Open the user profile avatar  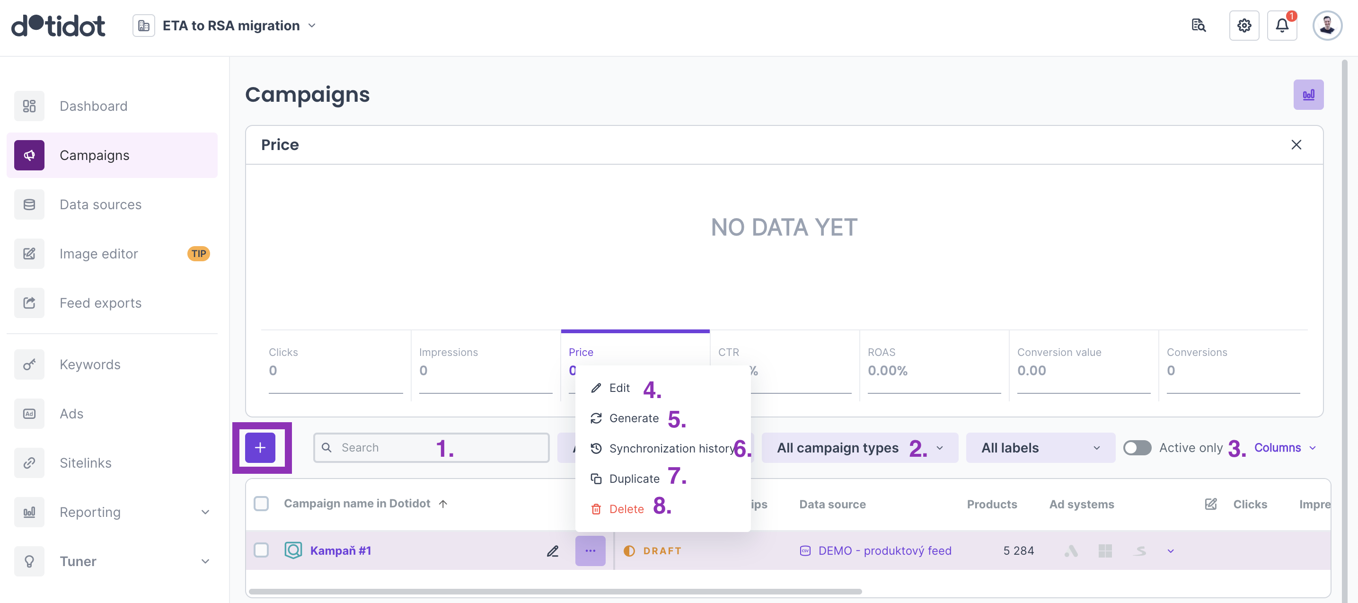click(1326, 26)
